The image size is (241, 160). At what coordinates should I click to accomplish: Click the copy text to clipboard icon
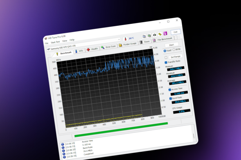pos(144,36)
